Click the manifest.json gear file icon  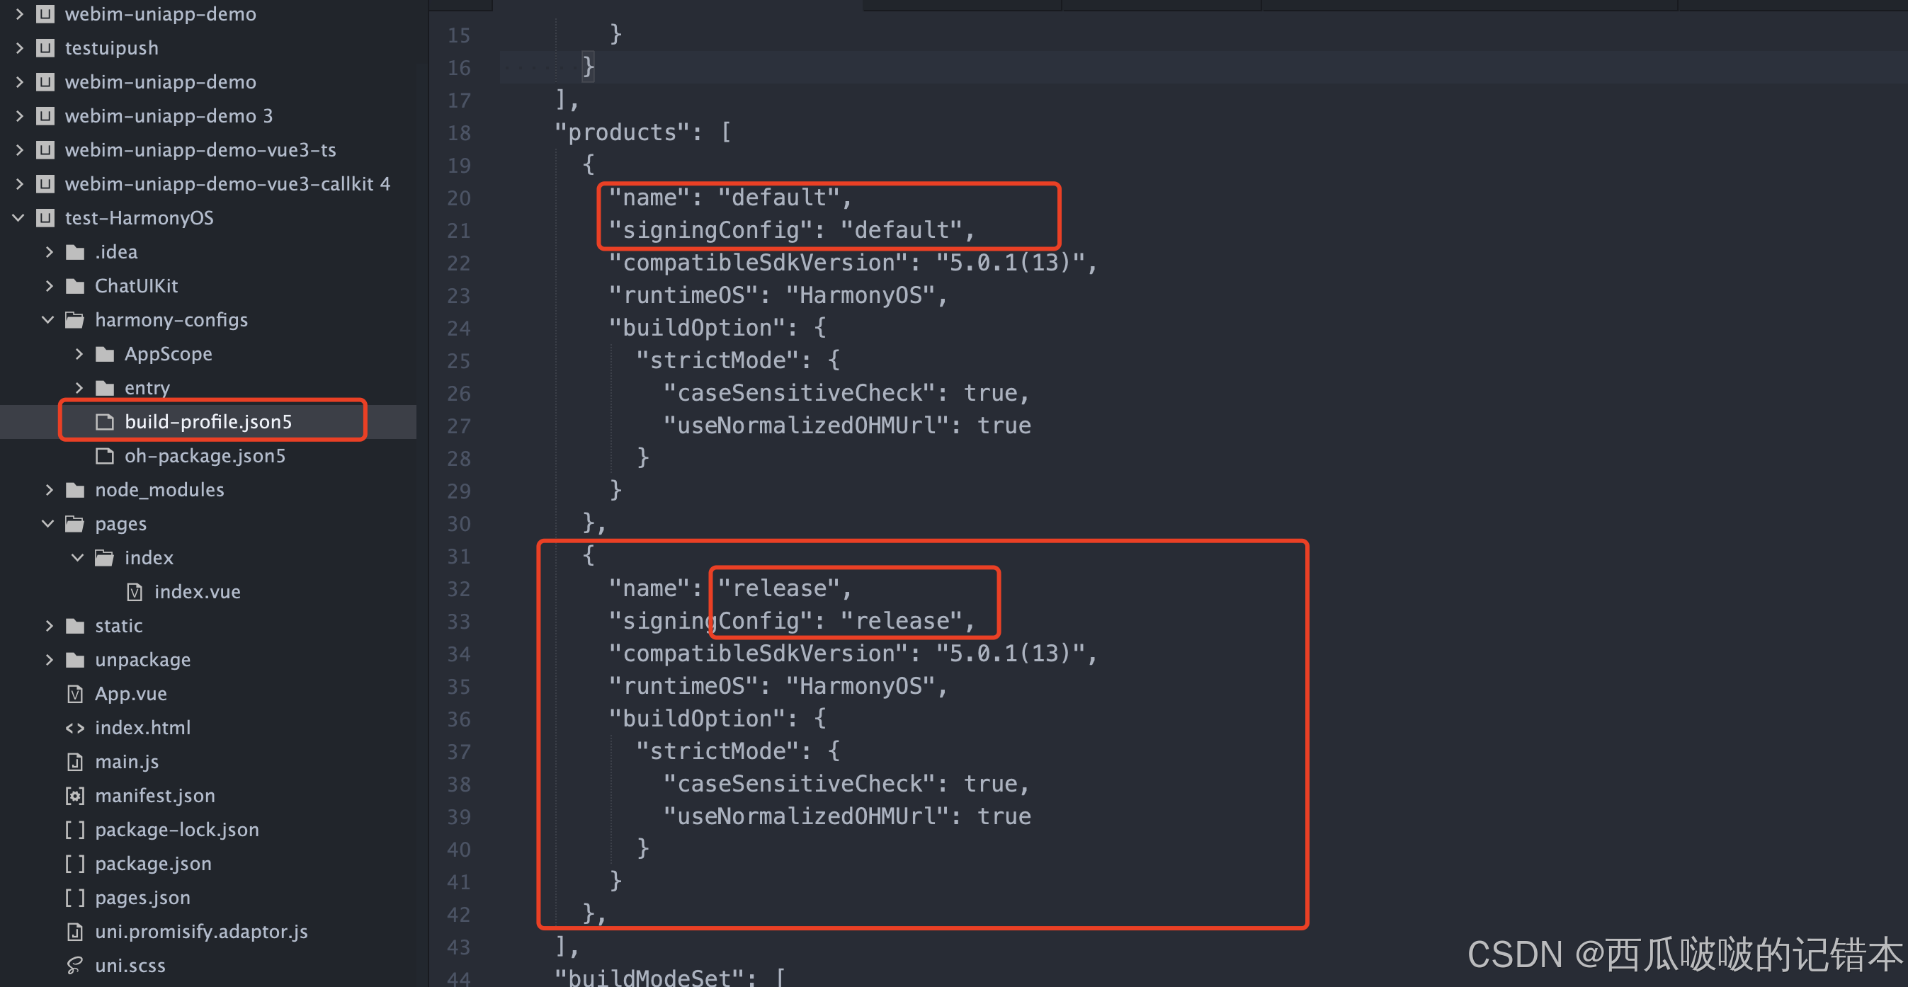(x=75, y=796)
